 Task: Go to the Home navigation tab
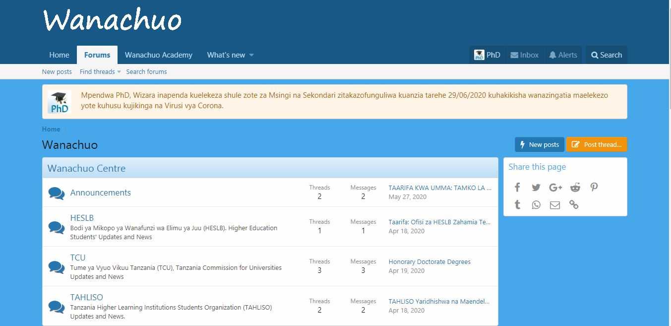[59, 55]
